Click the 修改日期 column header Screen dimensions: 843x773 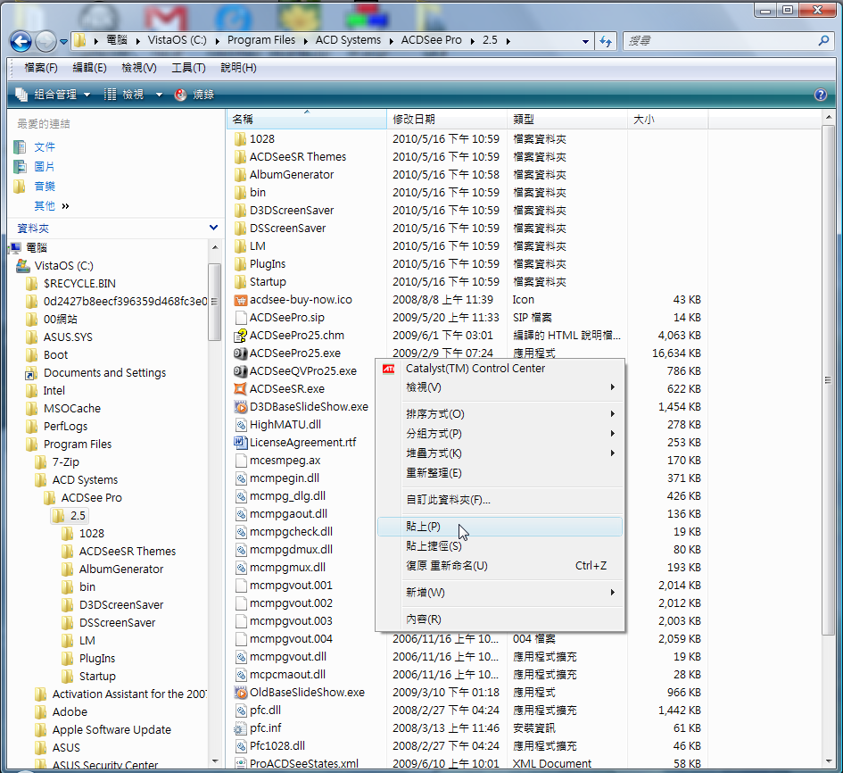pyautogui.click(x=447, y=120)
